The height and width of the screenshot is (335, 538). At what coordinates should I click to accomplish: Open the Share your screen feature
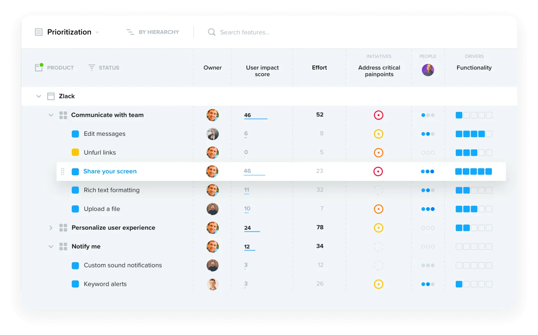click(110, 171)
